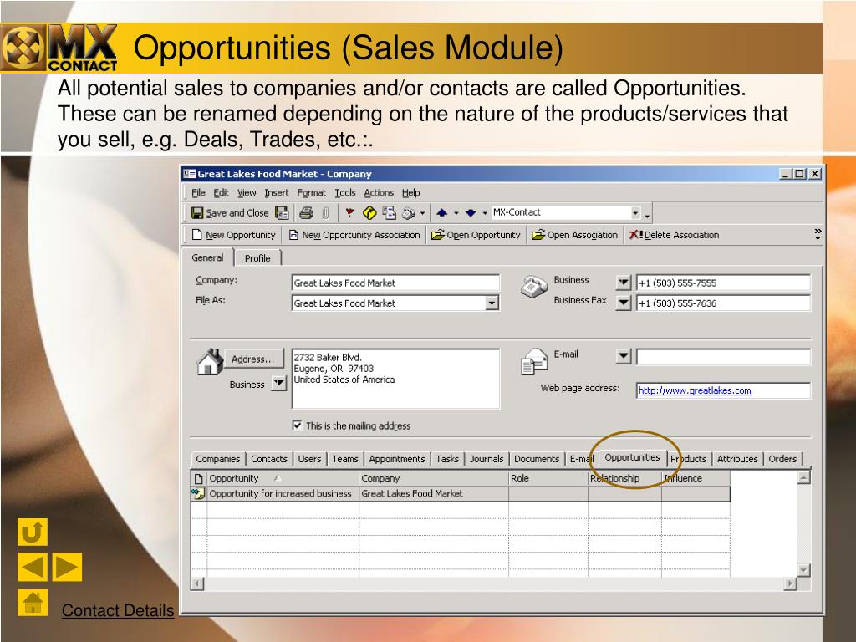Switch to the Appointments tab

pos(397,459)
